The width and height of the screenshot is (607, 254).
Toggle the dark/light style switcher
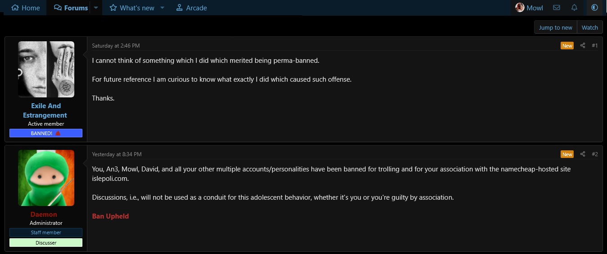point(594,8)
